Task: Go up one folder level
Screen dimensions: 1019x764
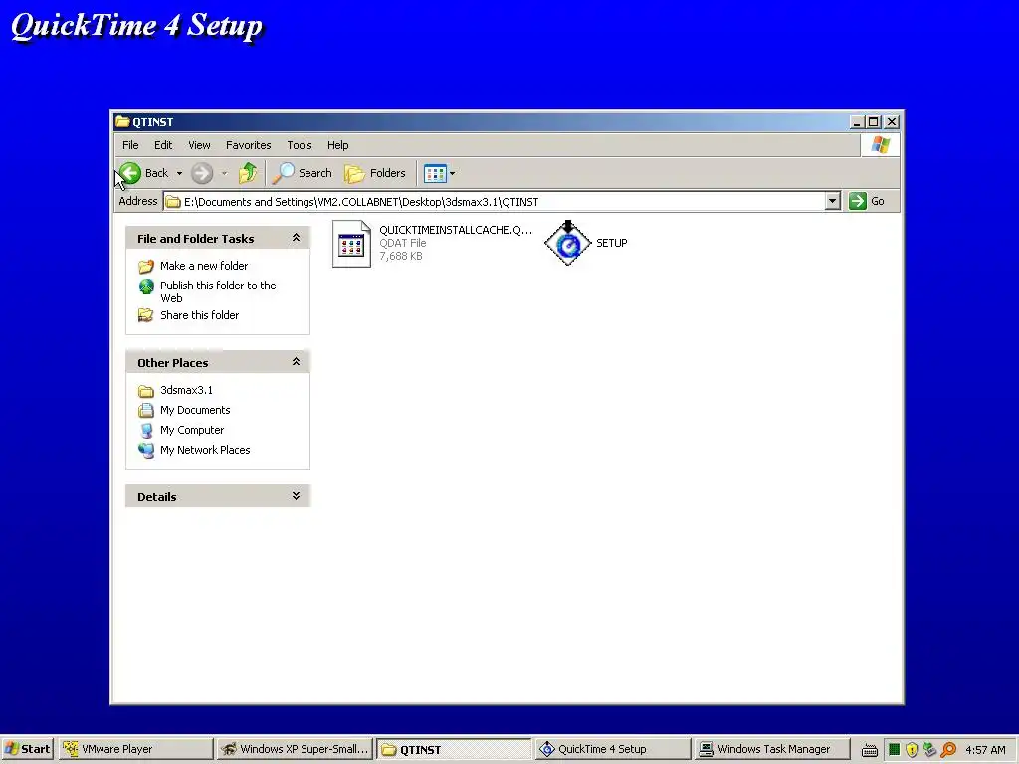Action: pos(248,173)
